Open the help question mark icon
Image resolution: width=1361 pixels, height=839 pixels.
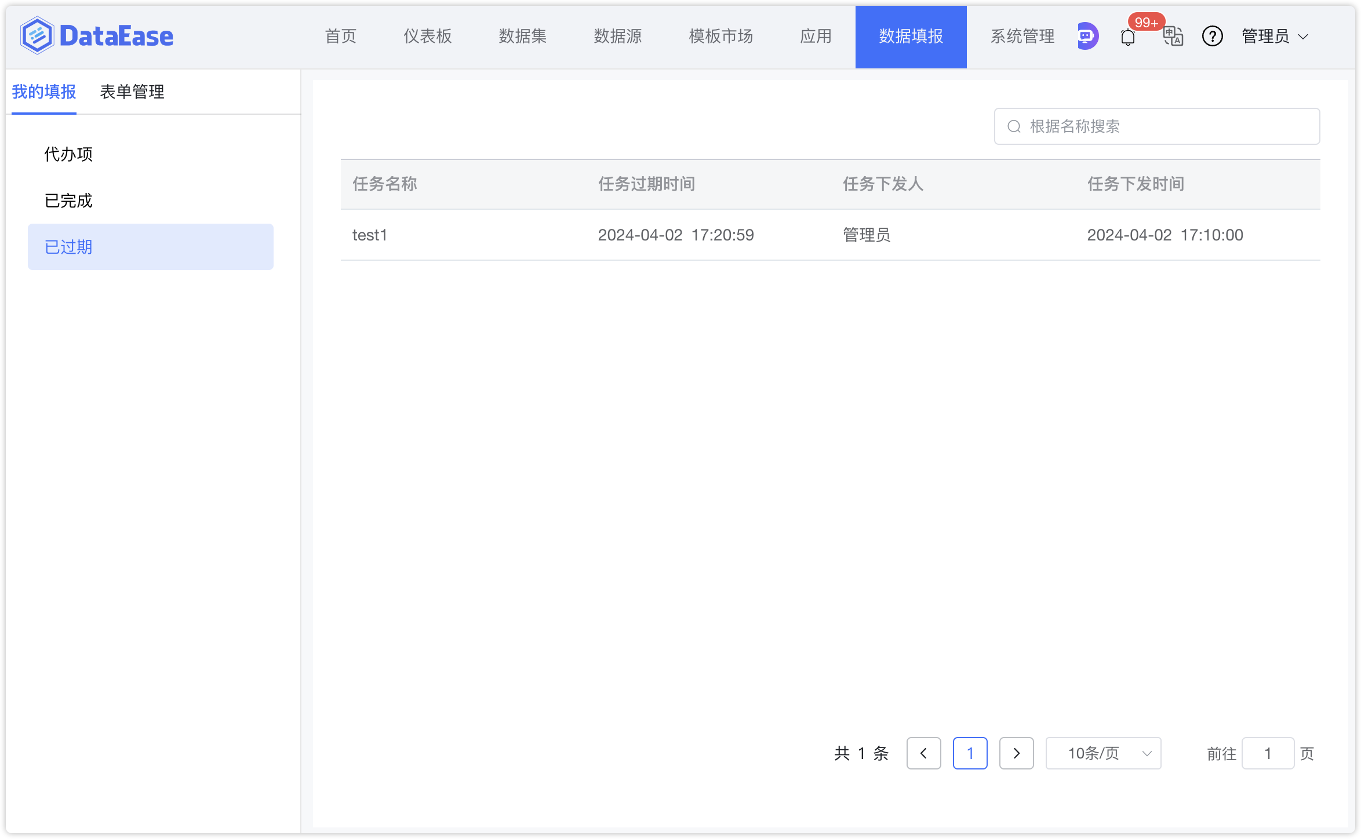point(1212,37)
